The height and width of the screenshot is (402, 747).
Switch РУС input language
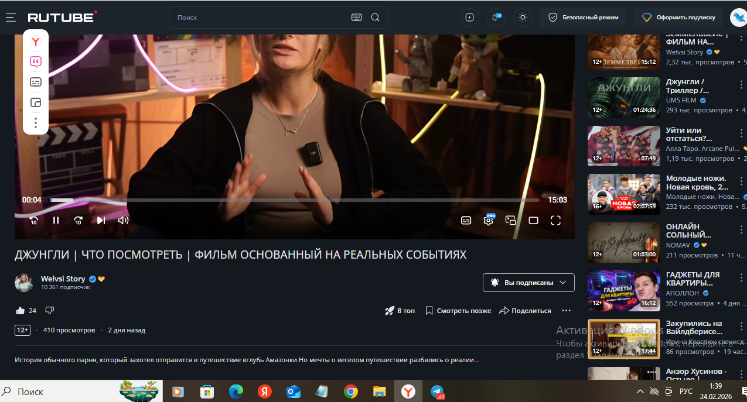tap(685, 391)
